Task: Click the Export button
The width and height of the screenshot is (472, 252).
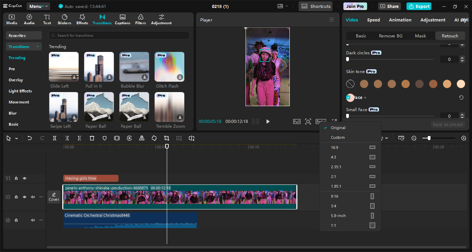Action: 419,6
